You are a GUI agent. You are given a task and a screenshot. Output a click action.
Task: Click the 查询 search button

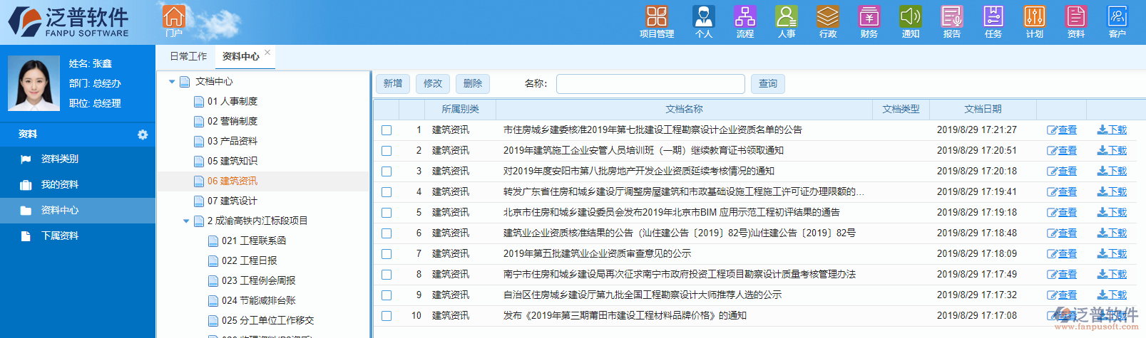coord(768,83)
